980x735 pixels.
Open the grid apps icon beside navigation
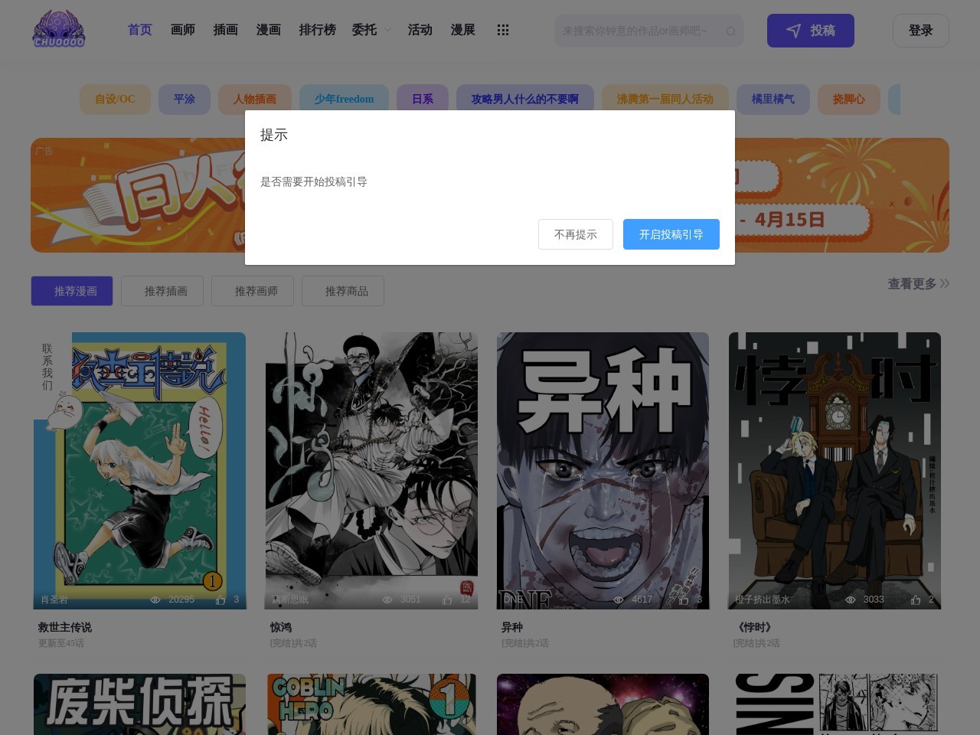coord(503,30)
